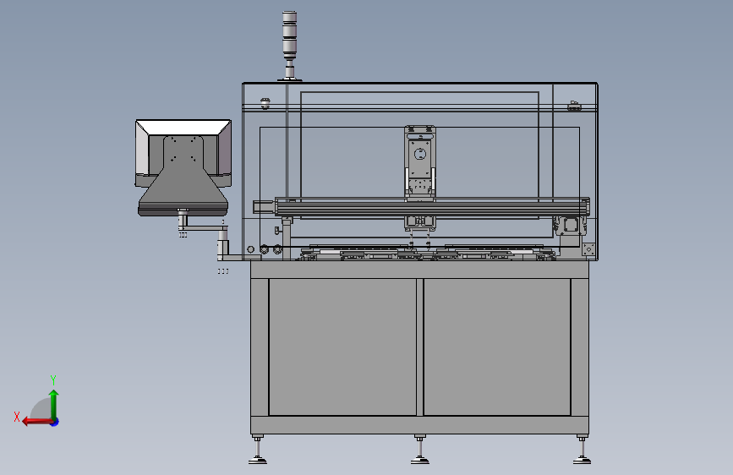Click the green Y axis arrow of the triad

click(x=54, y=404)
